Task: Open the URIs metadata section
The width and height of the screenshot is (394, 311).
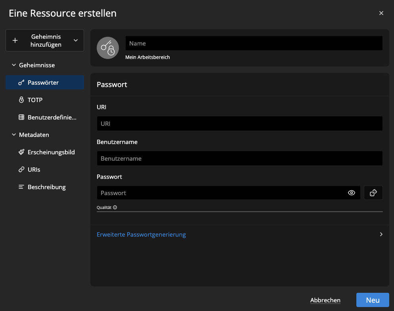Action: pyautogui.click(x=45, y=169)
